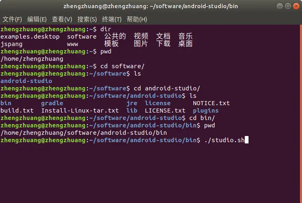Open the 搜索(S) menu

(x=87, y=19)
